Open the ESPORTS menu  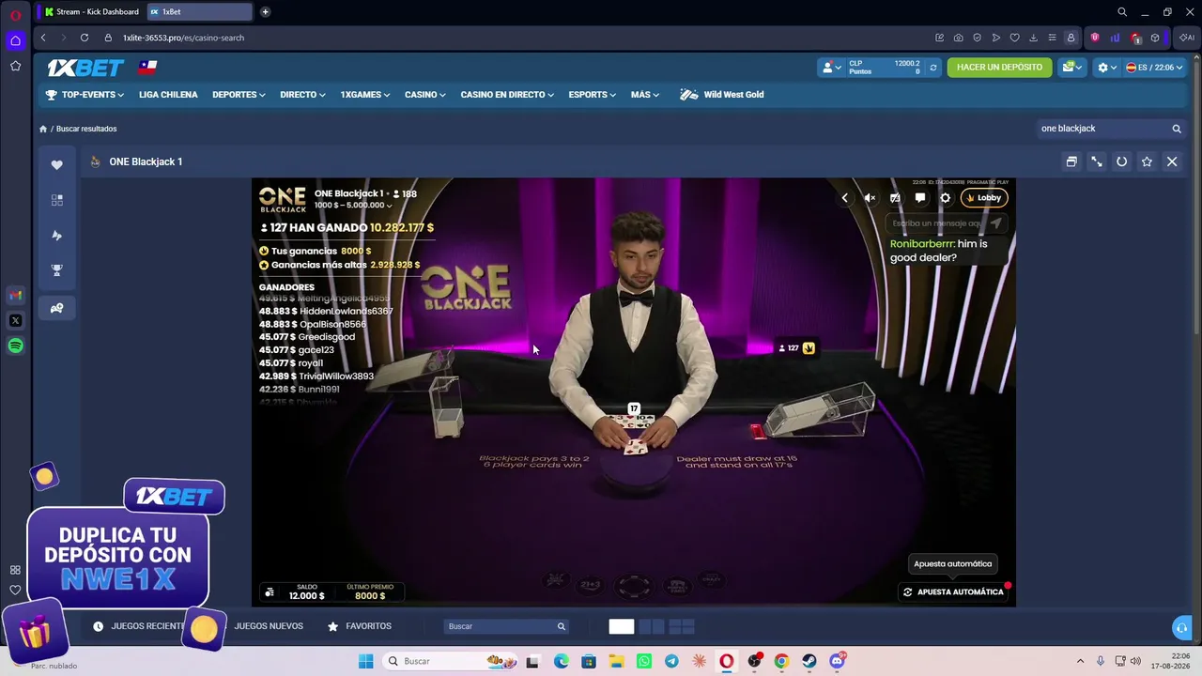pyautogui.click(x=592, y=95)
